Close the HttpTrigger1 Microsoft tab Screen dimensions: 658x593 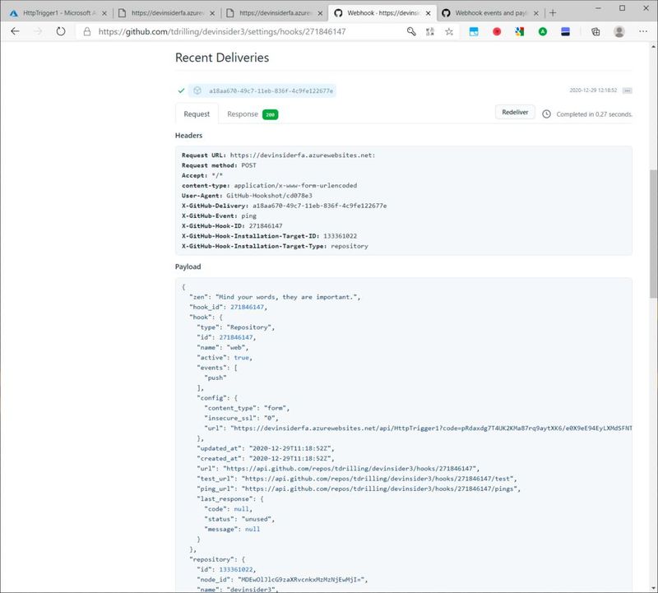pos(104,13)
